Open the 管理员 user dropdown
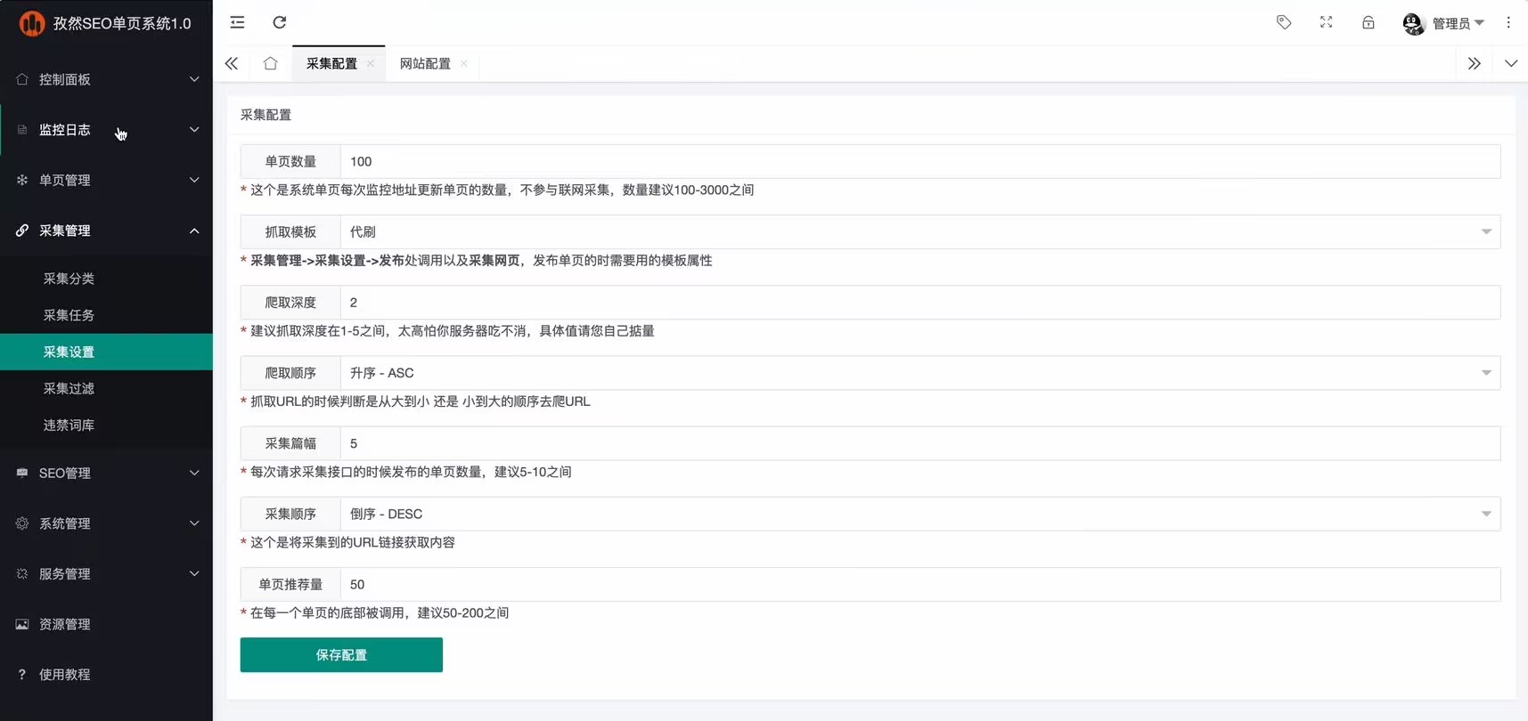 click(1458, 23)
